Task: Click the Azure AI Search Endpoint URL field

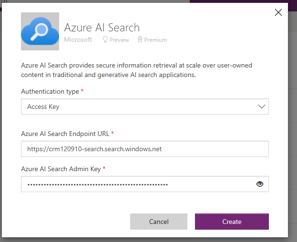Action: tap(145, 149)
